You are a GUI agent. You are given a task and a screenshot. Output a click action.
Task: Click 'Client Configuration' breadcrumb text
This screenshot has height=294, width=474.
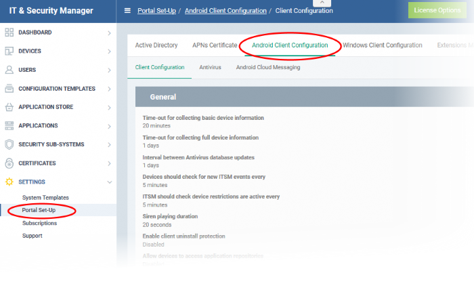[304, 11]
